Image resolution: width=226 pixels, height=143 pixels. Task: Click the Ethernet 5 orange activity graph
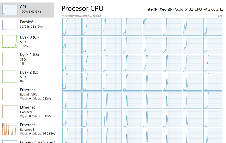tap(10, 129)
